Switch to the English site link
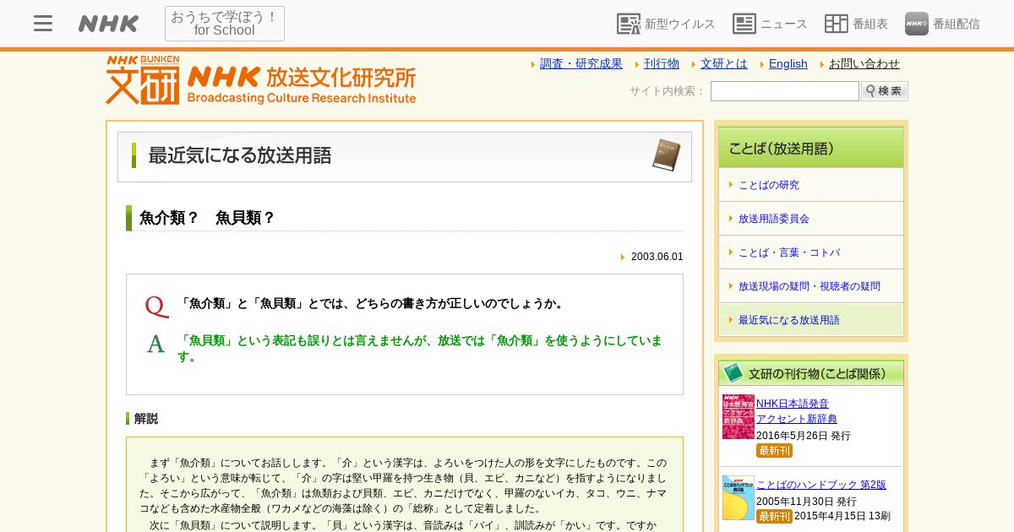 [x=788, y=63]
